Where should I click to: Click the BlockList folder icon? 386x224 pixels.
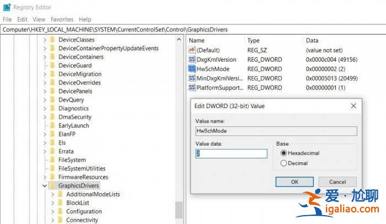point(60,203)
